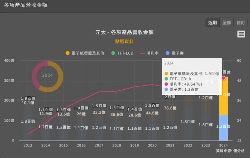Click the 1.5百億 label for 2023
Screen dimensions: 250x158
pos(206,125)
